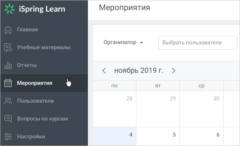Click the grayed day 28 cell
The height and width of the screenshot is (146, 240).
point(114,109)
